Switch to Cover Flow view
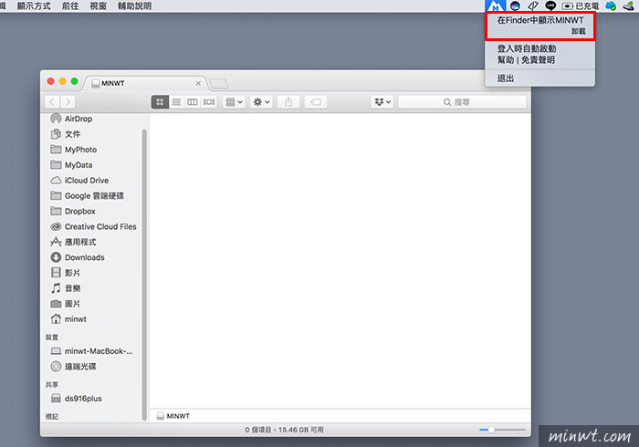This screenshot has height=447, width=639. pyautogui.click(x=209, y=102)
